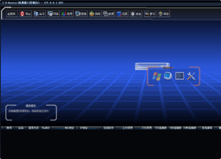Open the Policy toolbar item with box icon
This screenshot has width=221, height=159.
95,14
